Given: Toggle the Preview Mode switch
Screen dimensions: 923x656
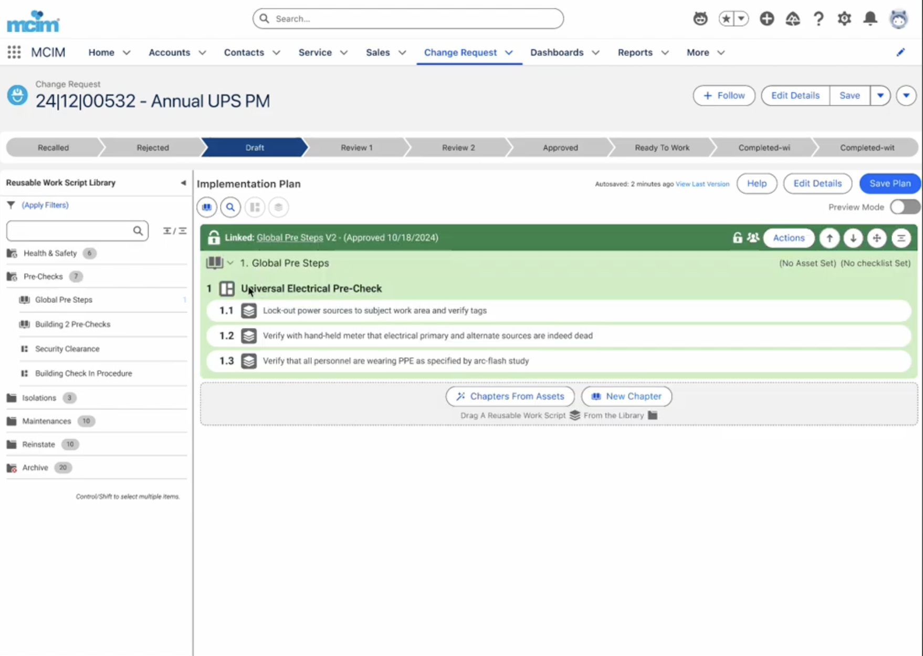Looking at the screenshot, I should tap(905, 207).
